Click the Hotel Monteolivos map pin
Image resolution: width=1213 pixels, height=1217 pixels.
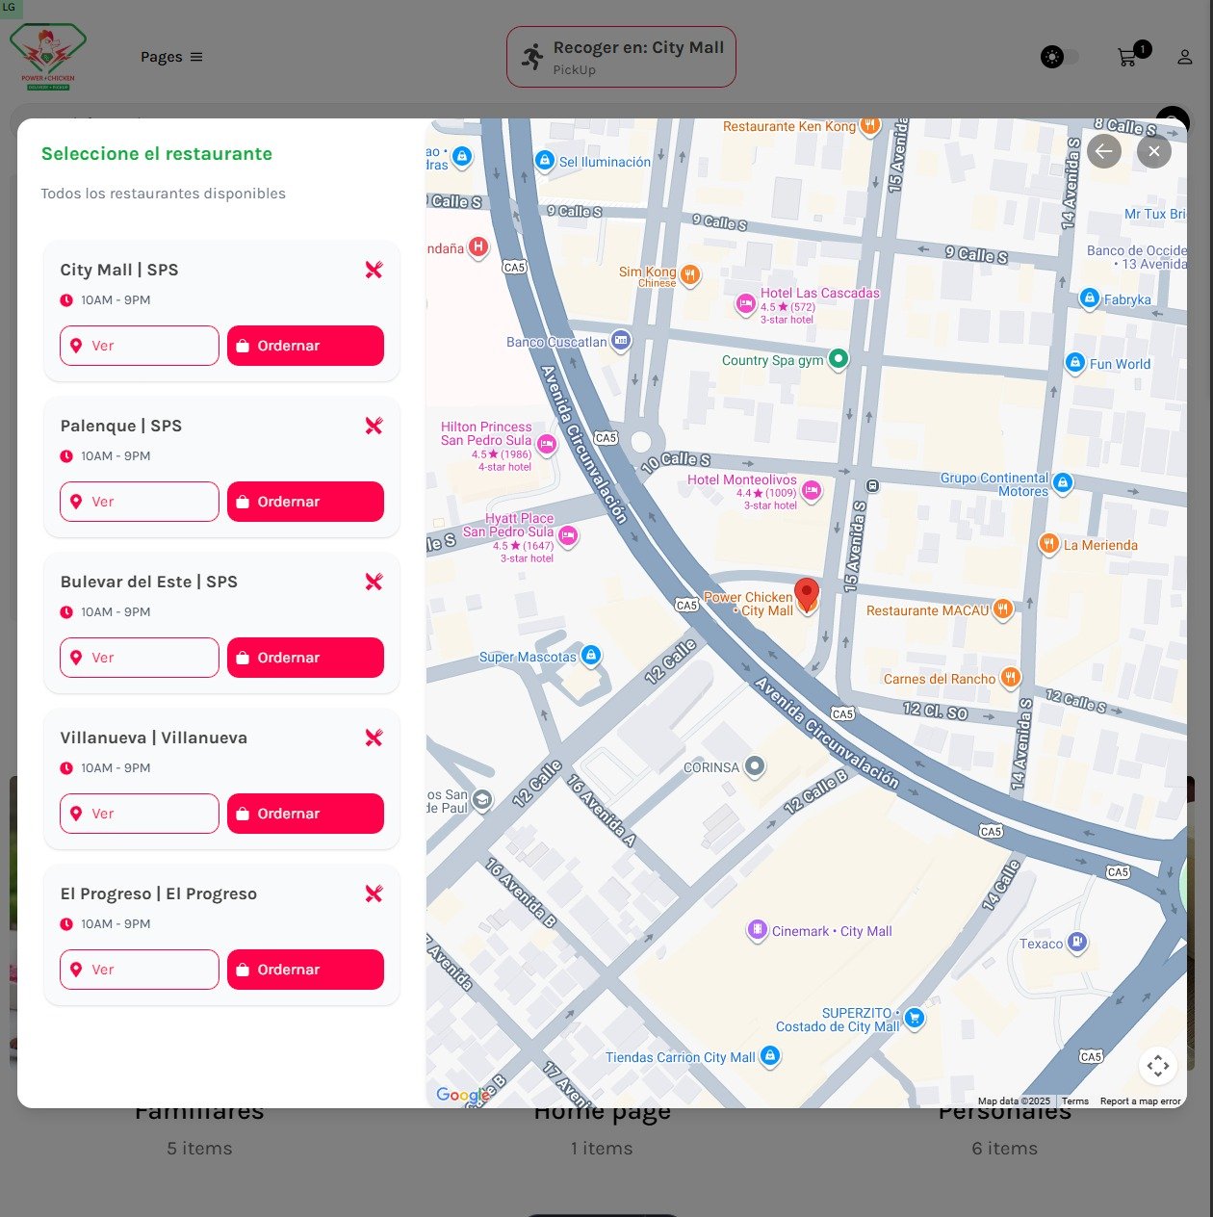pos(812,490)
